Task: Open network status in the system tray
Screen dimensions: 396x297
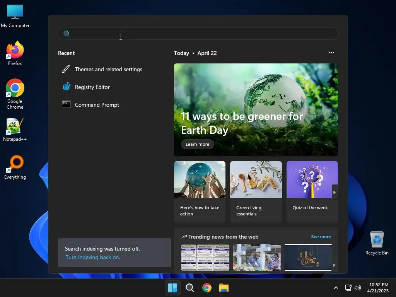Action: tap(348, 288)
